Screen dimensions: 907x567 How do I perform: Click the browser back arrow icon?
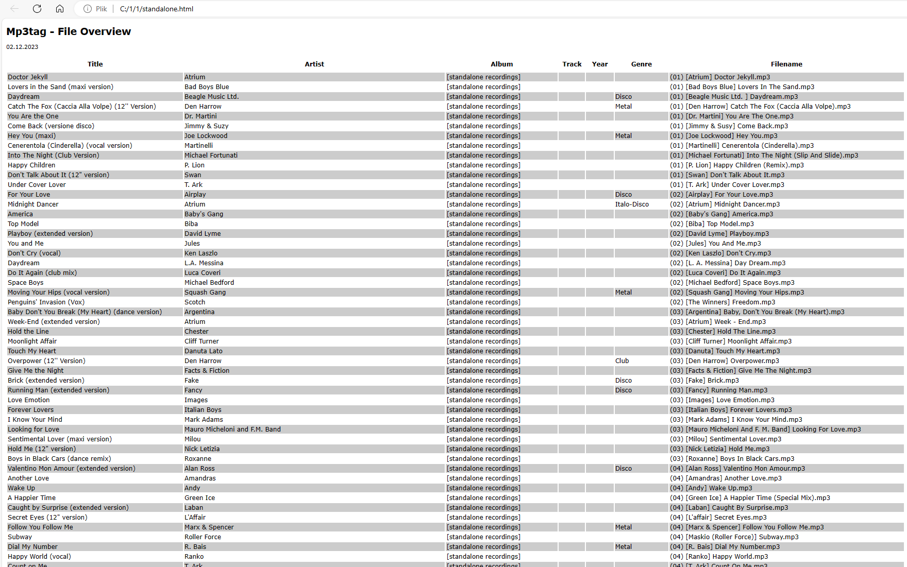tap(14, 9)
